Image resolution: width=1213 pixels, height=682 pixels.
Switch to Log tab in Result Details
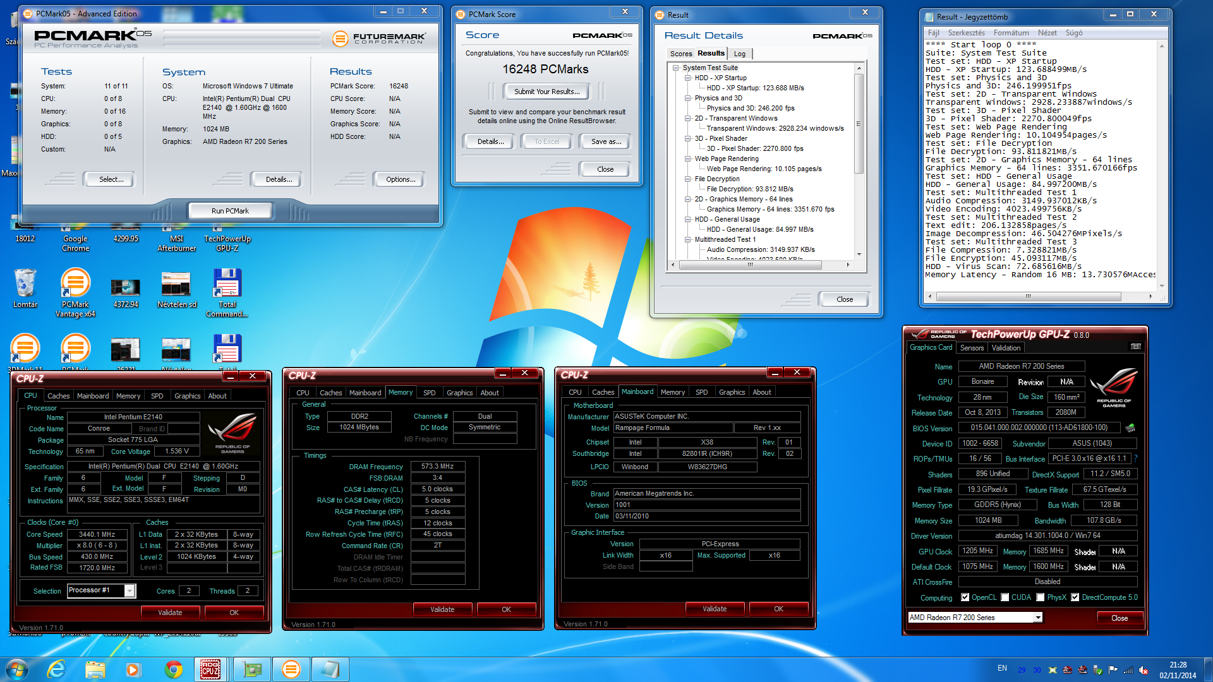tap(740, 54)
